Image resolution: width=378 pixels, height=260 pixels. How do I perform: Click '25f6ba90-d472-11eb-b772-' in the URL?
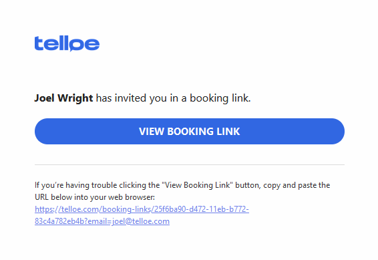coord(202,209)
